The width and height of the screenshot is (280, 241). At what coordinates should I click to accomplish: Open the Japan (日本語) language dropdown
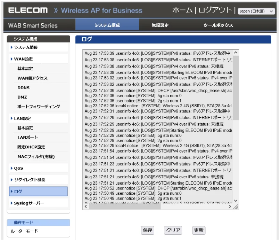pos(256,11)
